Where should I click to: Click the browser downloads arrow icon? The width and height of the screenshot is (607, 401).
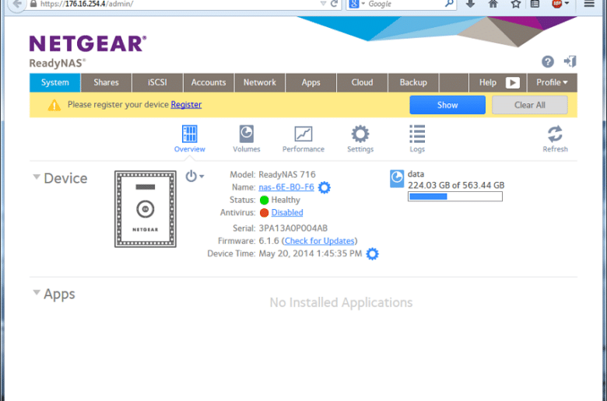pos(470,4)
